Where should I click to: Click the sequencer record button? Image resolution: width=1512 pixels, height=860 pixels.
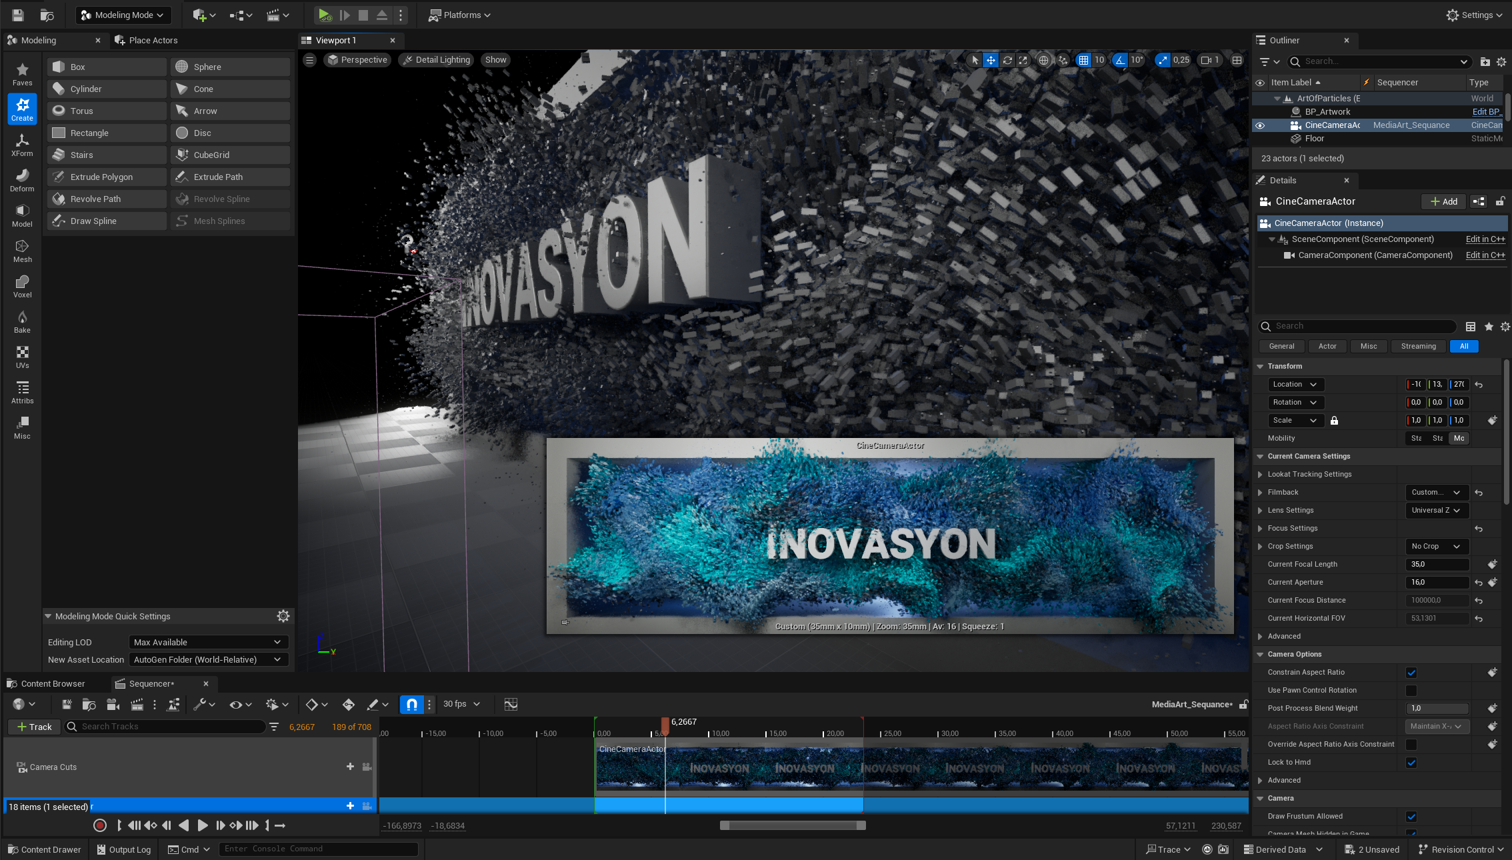[x=100, y=825]
